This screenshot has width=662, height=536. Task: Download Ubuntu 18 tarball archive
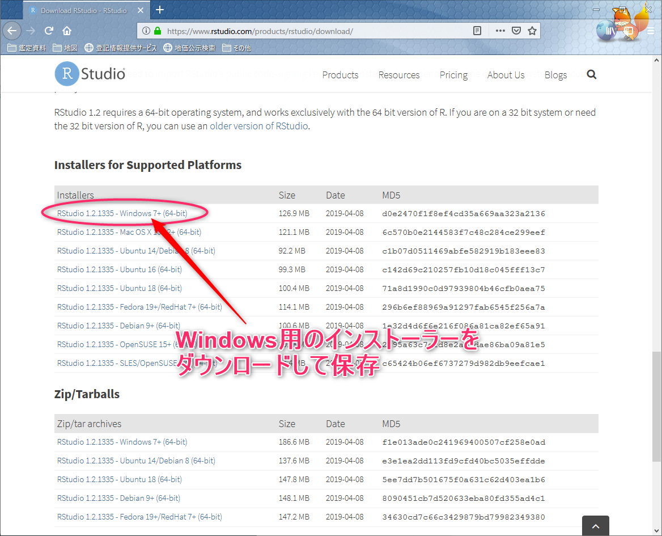120,479
